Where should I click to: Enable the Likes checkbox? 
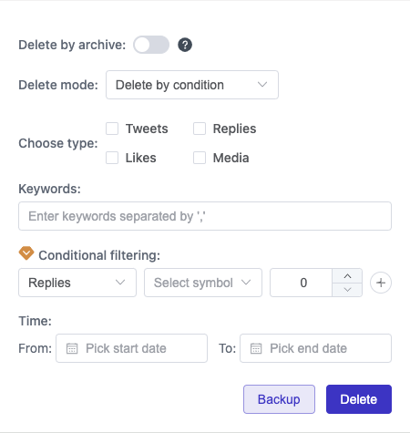pos(112,158)
